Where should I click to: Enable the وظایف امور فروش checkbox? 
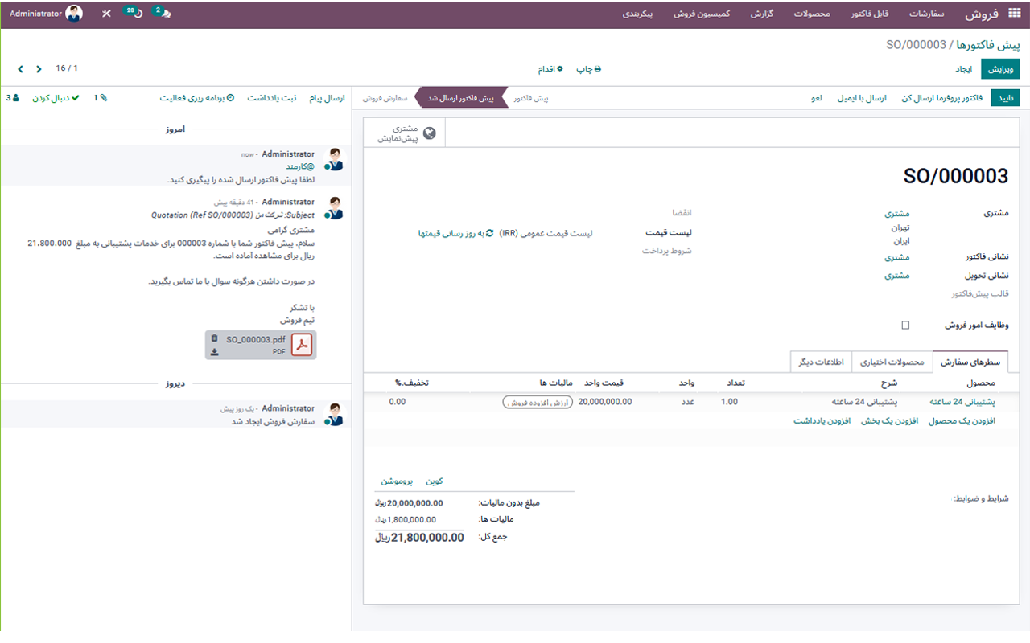pyautogui.click(x=904, y=325)
